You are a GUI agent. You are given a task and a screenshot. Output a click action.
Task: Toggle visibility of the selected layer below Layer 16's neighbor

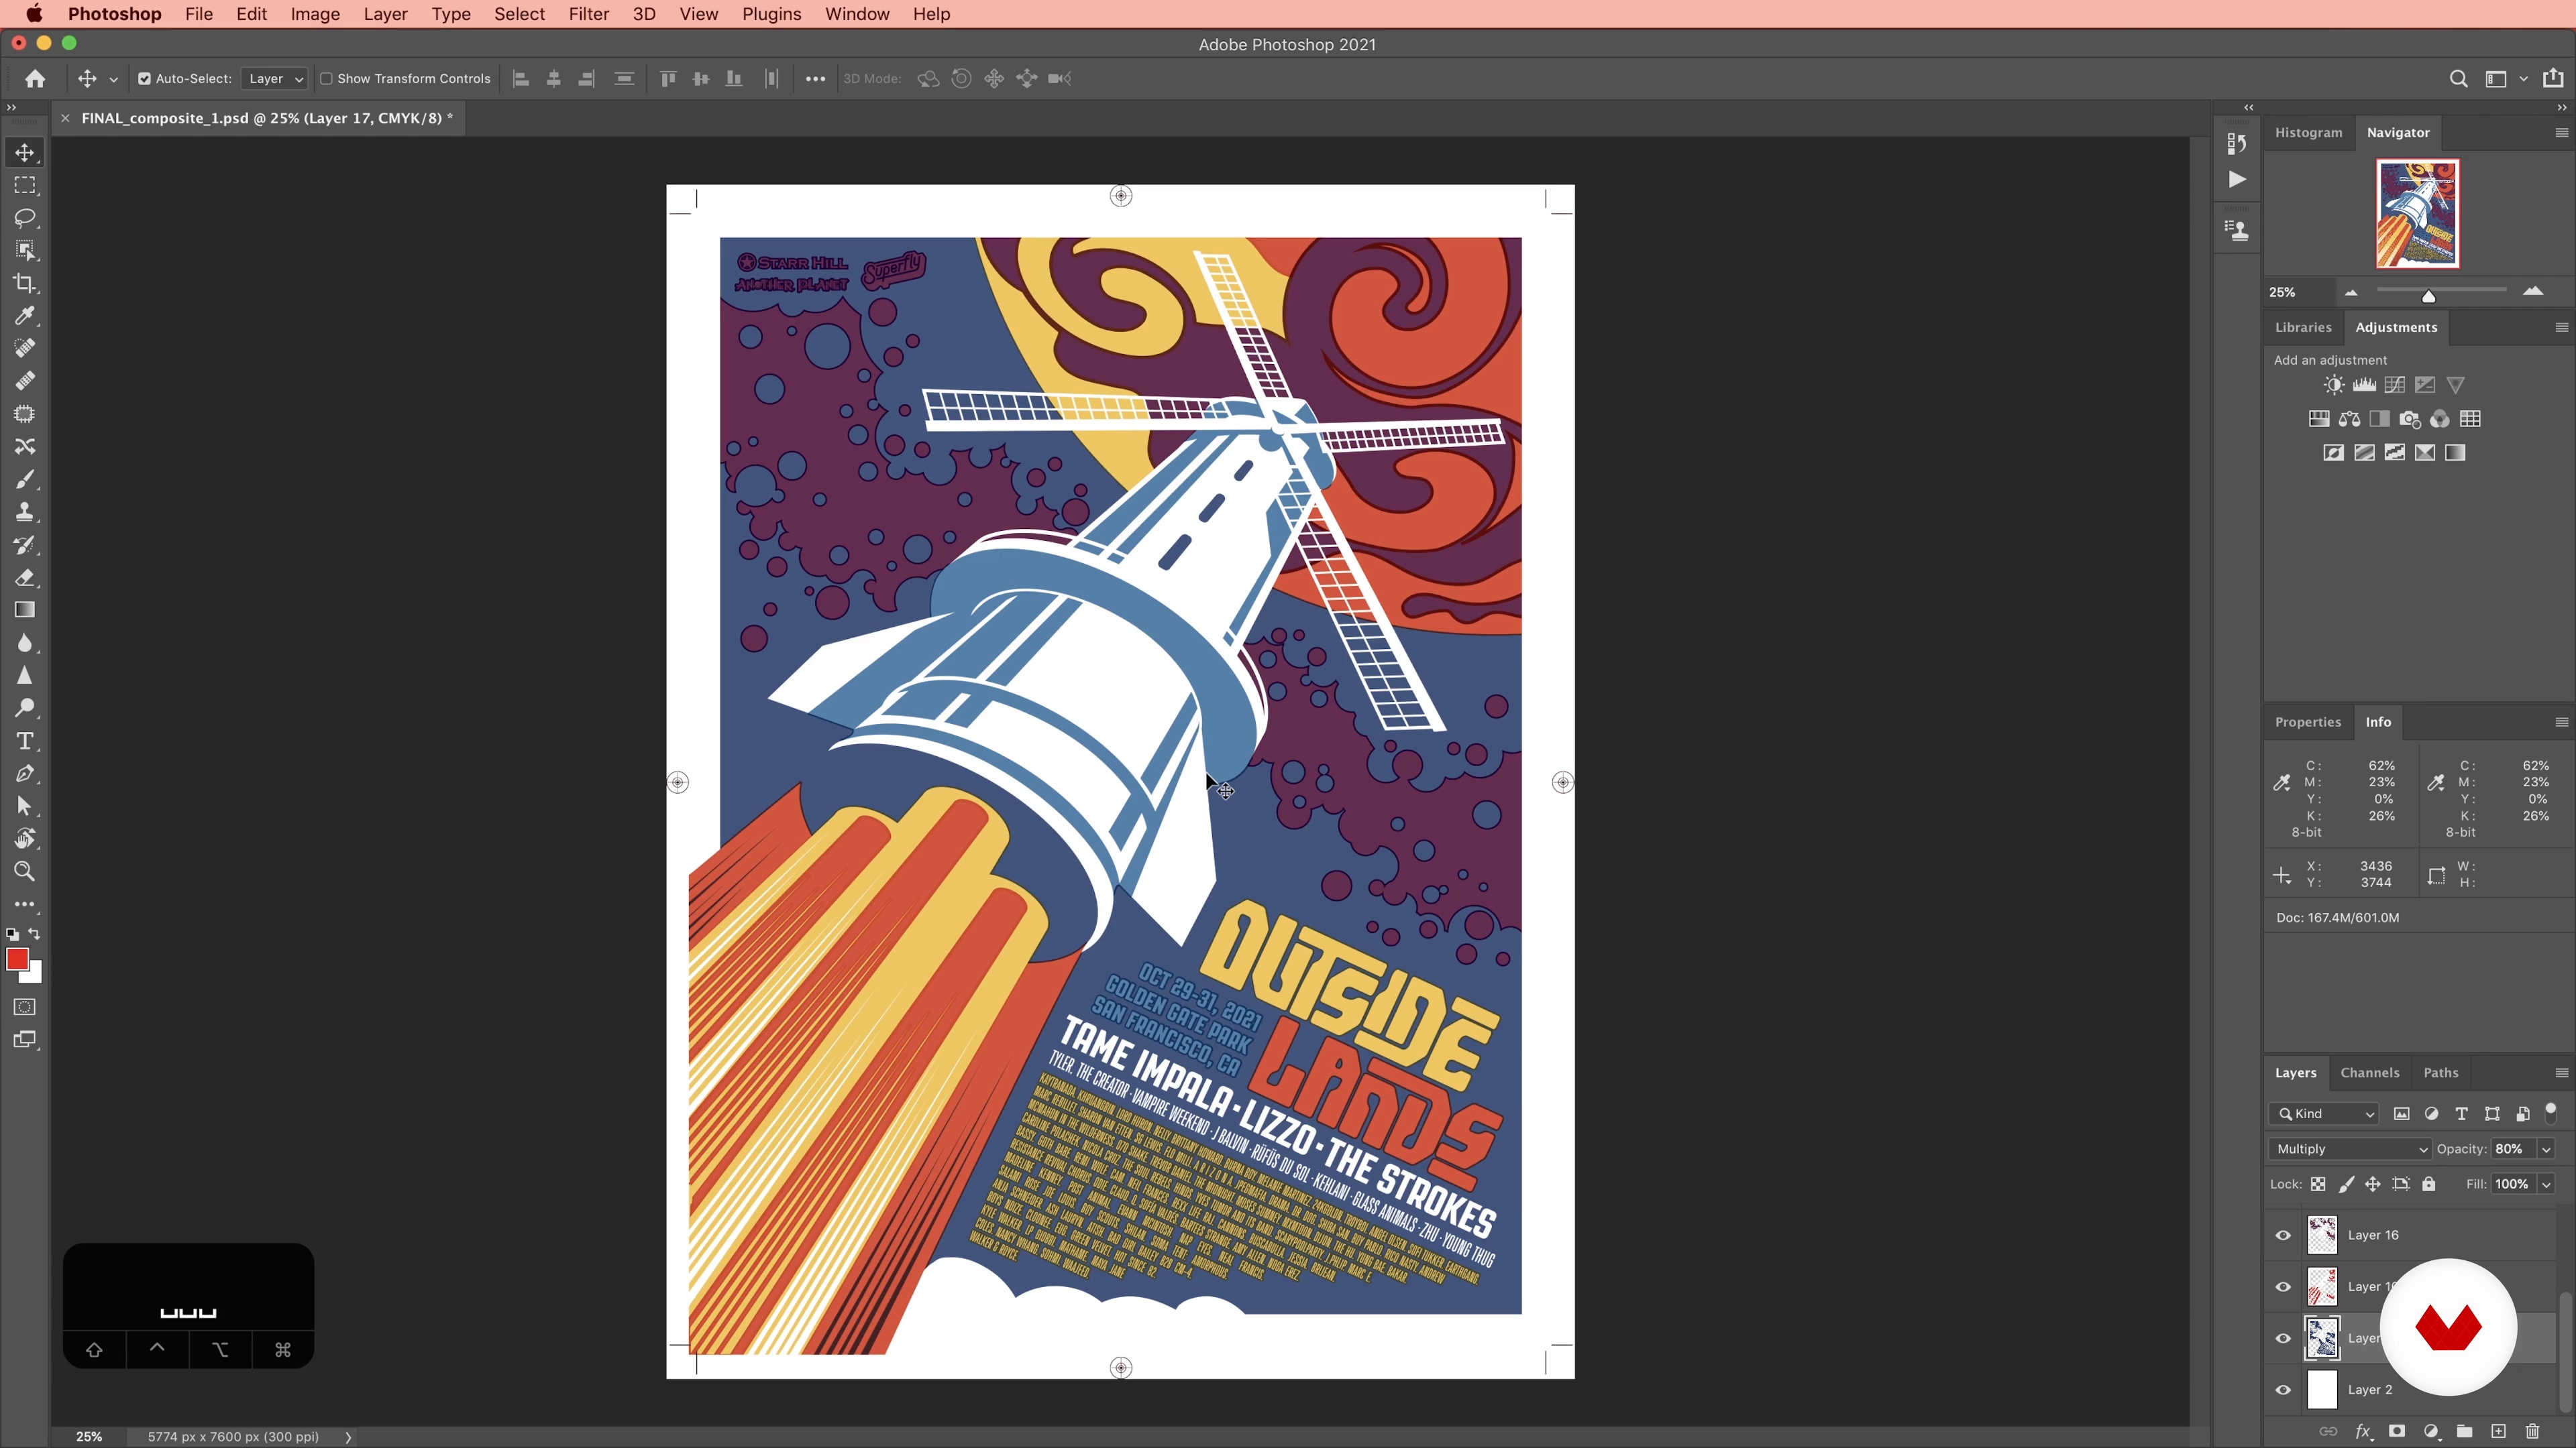(2283, 1338)
